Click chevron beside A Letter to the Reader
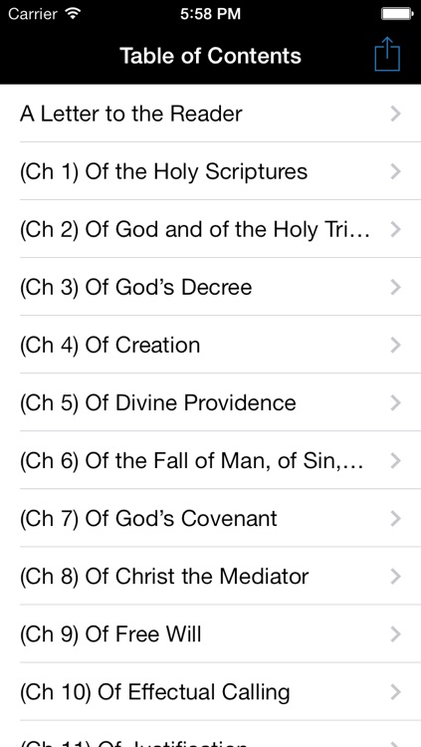The image size is (421, 747). point(395,114)
